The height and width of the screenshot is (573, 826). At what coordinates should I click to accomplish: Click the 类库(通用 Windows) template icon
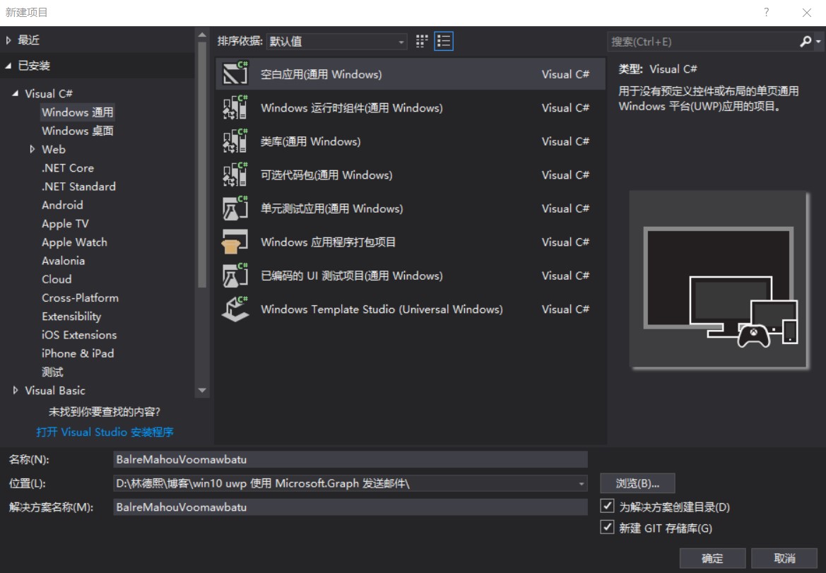click(235, 141)
